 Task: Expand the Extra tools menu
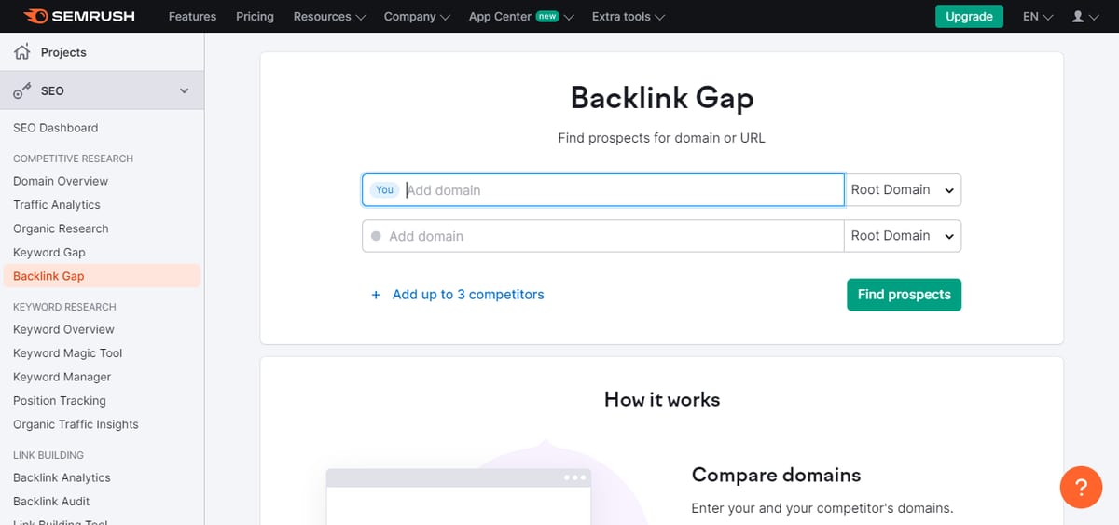tap(629, 17)
